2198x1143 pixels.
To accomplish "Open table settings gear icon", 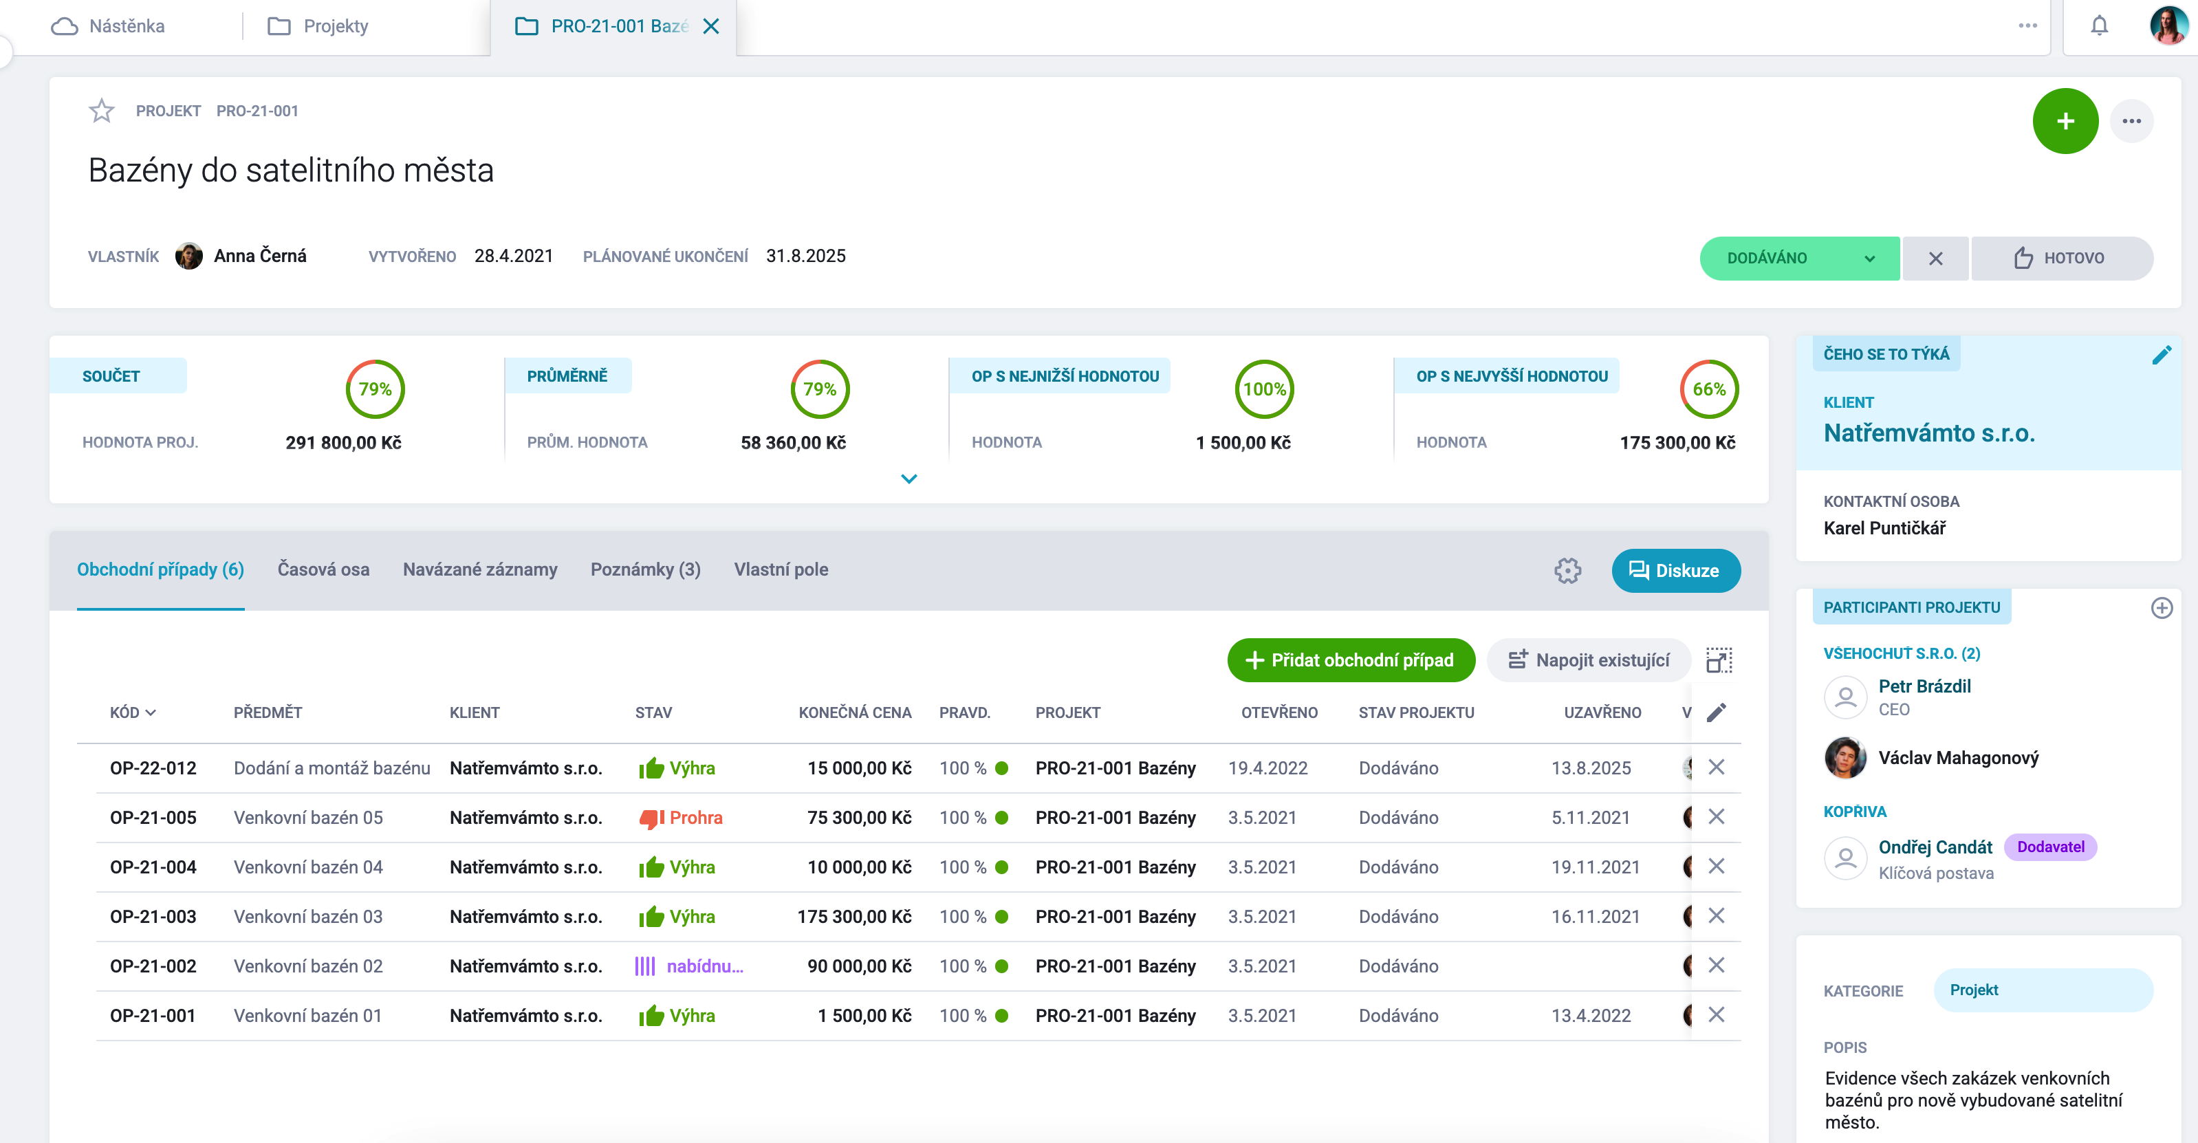I will [1567, 571].
